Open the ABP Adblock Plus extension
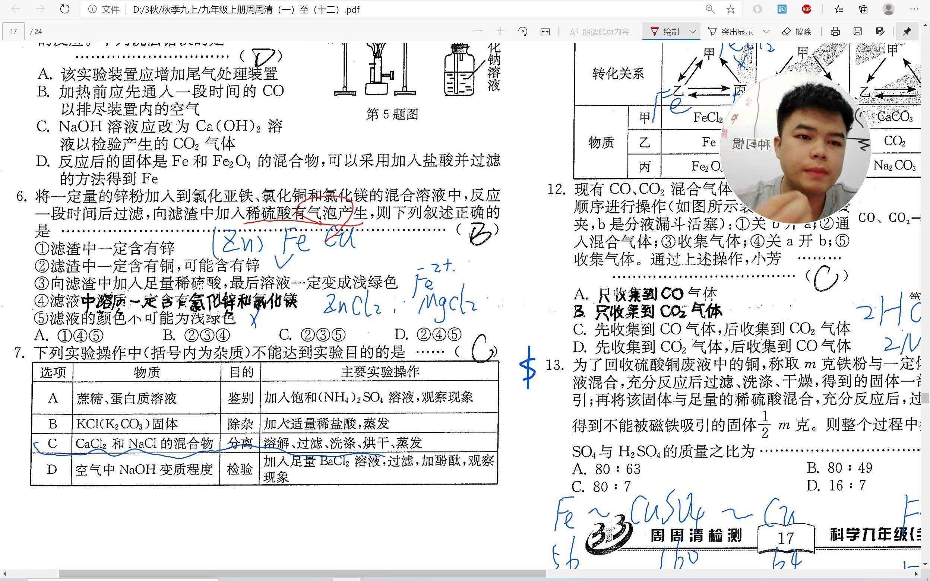 pyautogui.click(x=807, y=9)
